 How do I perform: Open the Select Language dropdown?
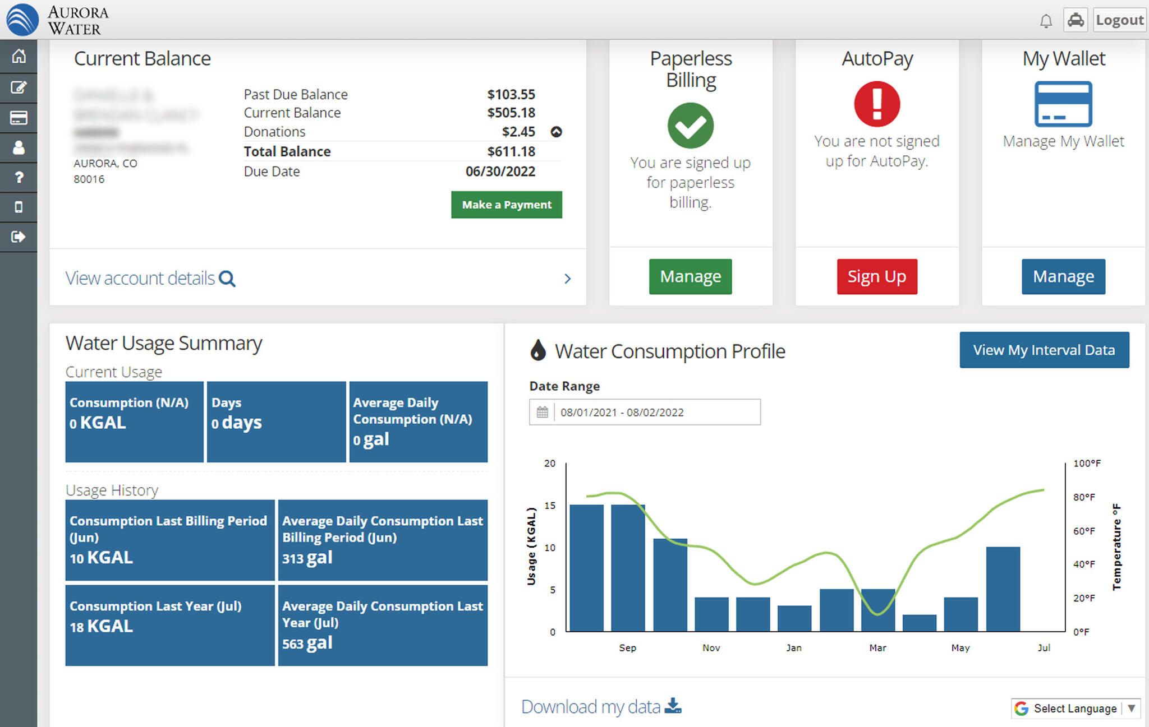pyautogui.click(x=1076, y=709)
